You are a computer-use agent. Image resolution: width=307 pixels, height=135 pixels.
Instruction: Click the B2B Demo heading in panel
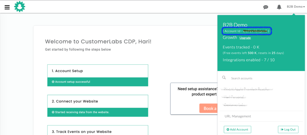pyautogui.click(x=235, y=25)
